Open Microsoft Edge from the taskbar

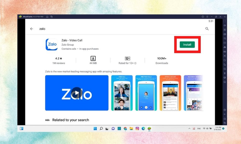pyautogui.click(x=143, y=129)
